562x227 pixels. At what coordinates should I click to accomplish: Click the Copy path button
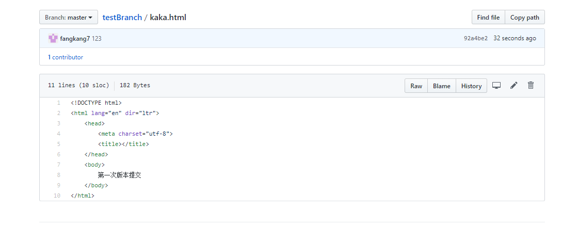pyautogui.click(x=525, y=17)
